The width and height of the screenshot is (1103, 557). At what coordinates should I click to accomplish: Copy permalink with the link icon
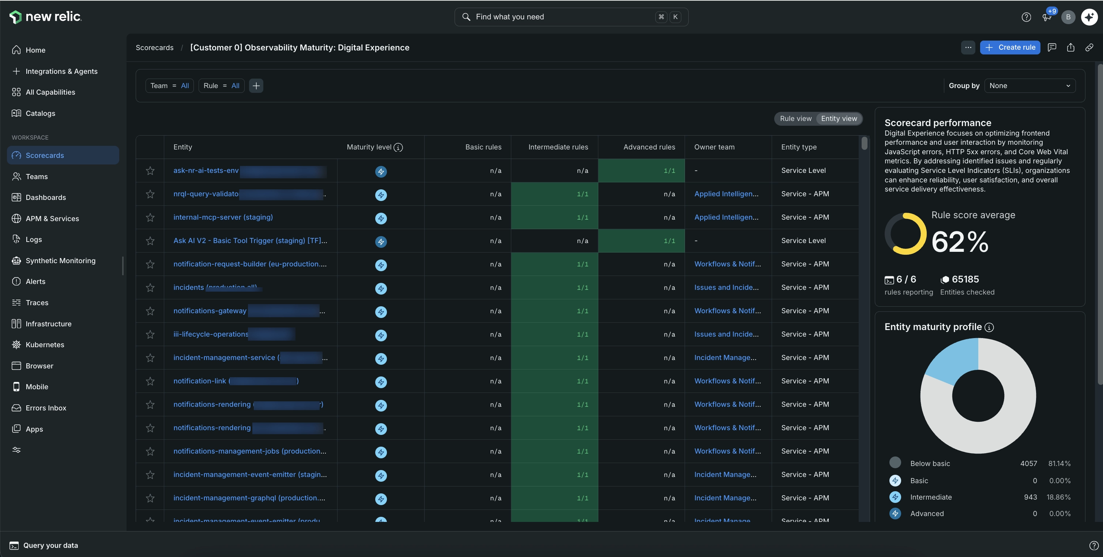tap(1089, 48)
